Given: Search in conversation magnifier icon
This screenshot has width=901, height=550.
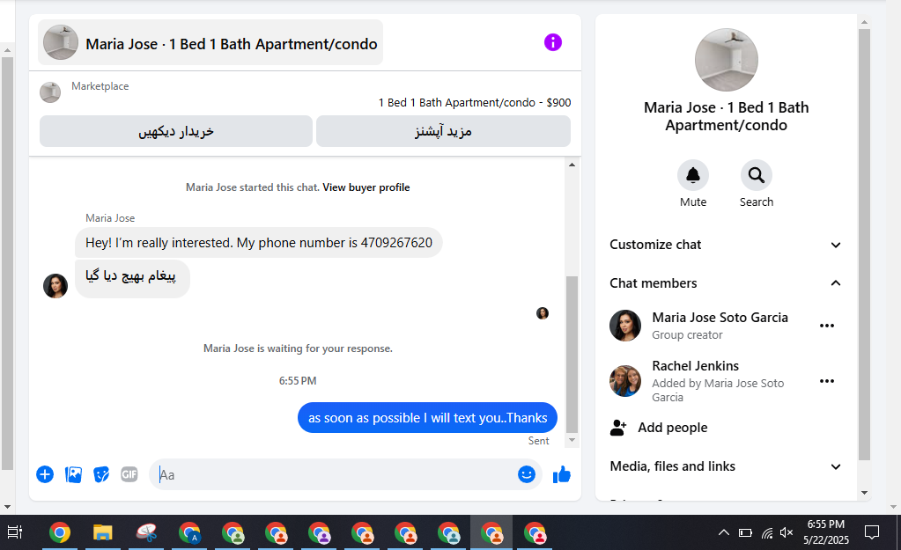Looking at the screenshot, I should tap(757, 175).
